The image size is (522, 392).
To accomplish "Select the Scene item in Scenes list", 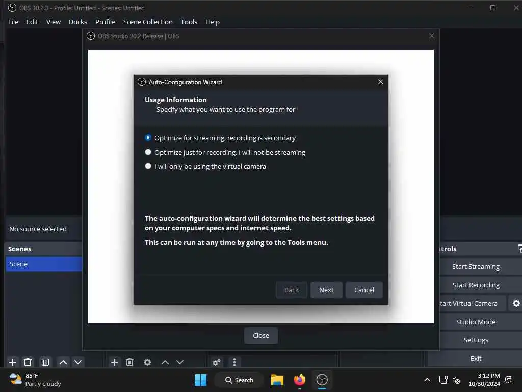I will click(44, 264).
